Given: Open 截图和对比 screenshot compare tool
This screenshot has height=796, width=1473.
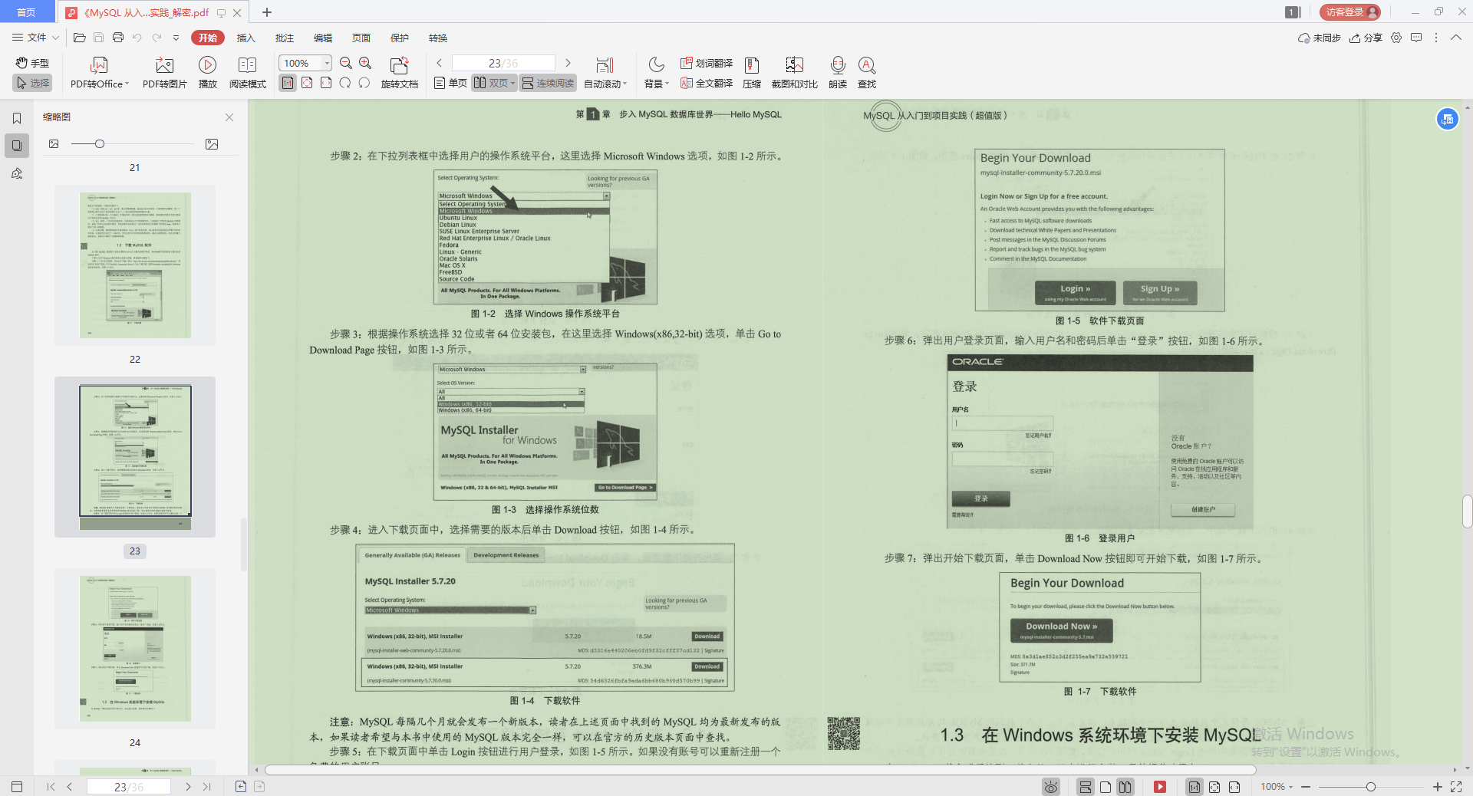Looking at the screenshot, I should point(795,73).
